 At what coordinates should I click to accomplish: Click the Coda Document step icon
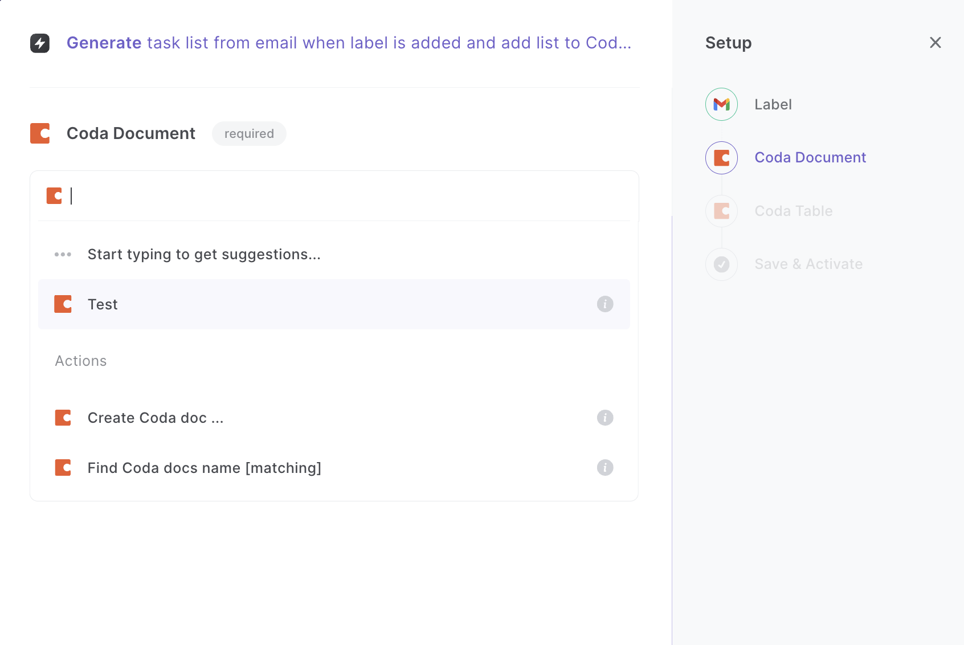(722, 158)
